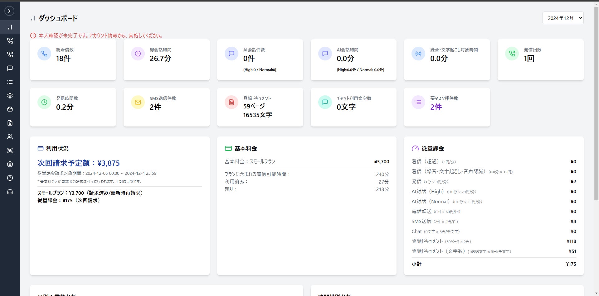Viewport: 599px width, 296px height.
Task: Click the 基本料金：スモールプラン row label
Action: (250, 161)
